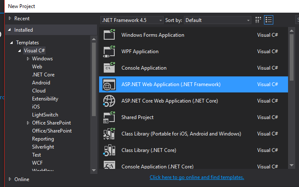
Task: Click the Class Library (.NET Core) icon
Action: click(x=109, y=150)
